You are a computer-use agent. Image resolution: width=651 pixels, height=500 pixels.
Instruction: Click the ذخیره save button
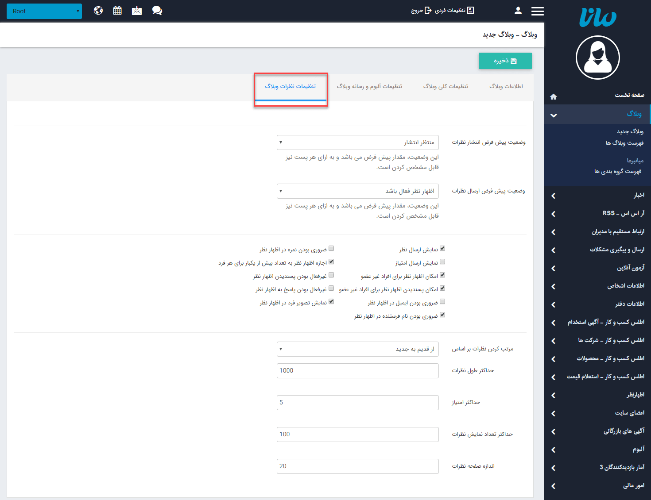(505, 61)
